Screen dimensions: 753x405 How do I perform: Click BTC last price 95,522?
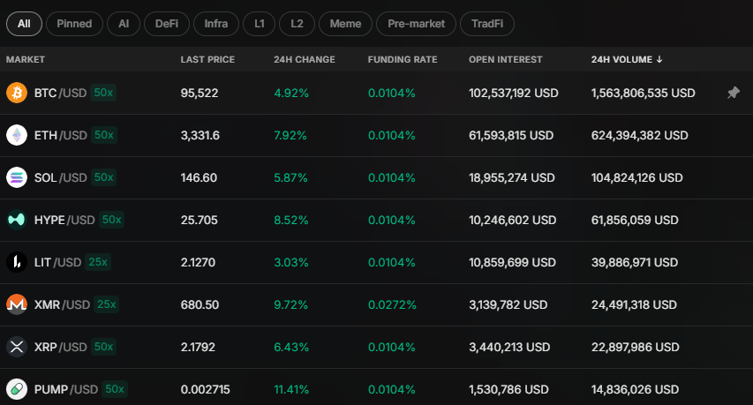[x=200, y=94]
